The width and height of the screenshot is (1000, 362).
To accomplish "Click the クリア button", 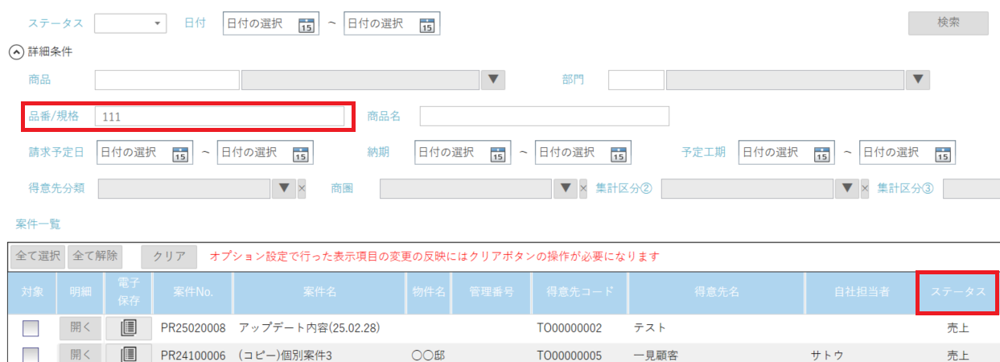I will [170, 257].
